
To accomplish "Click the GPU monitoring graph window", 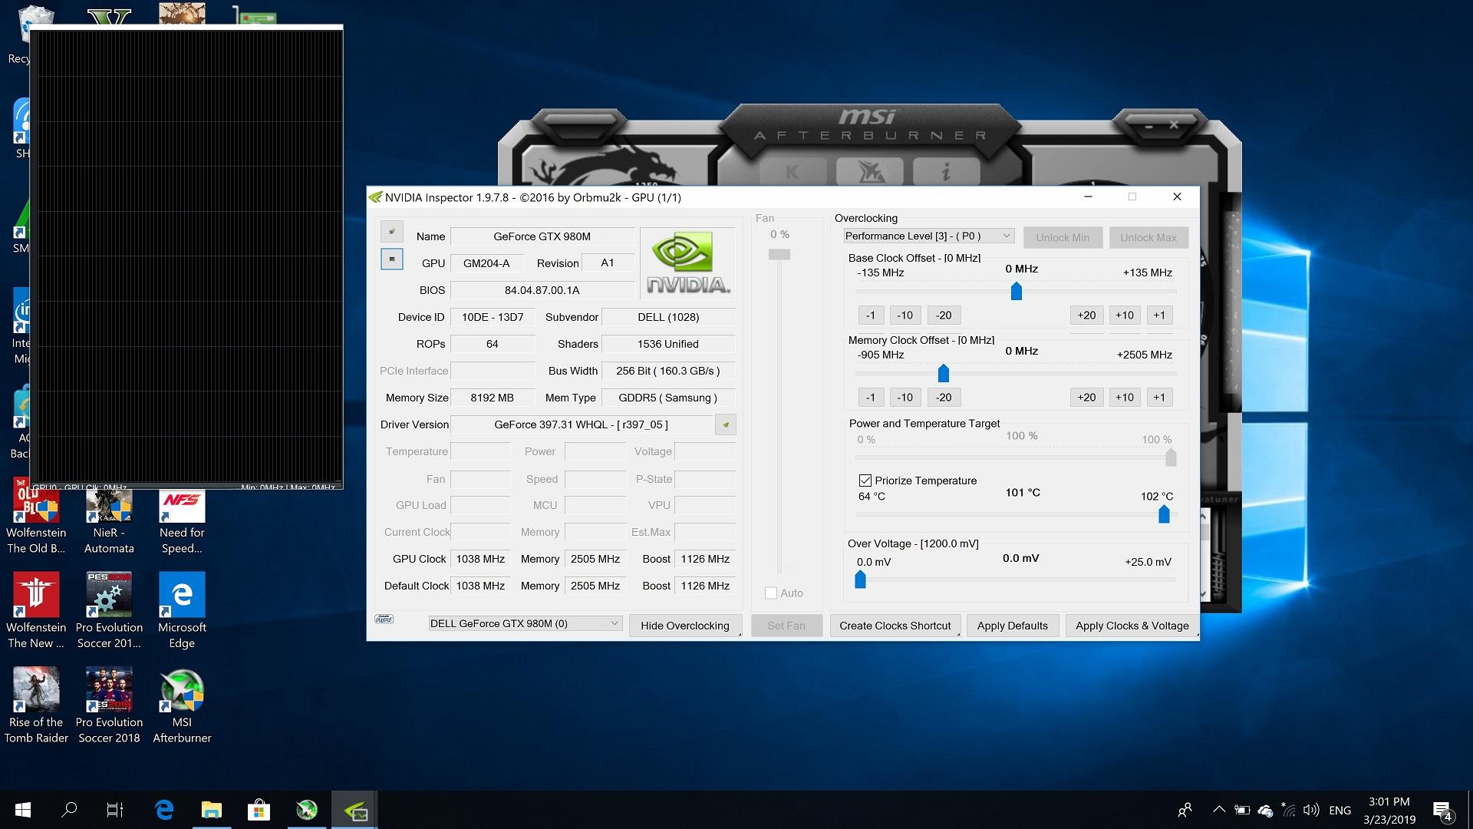I will (x=186, y=256).
